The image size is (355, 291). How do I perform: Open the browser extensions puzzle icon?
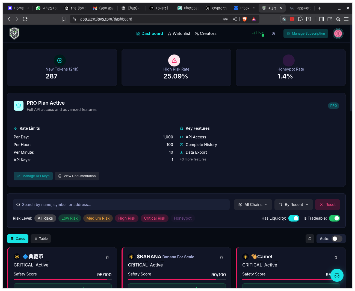(300, 19)
